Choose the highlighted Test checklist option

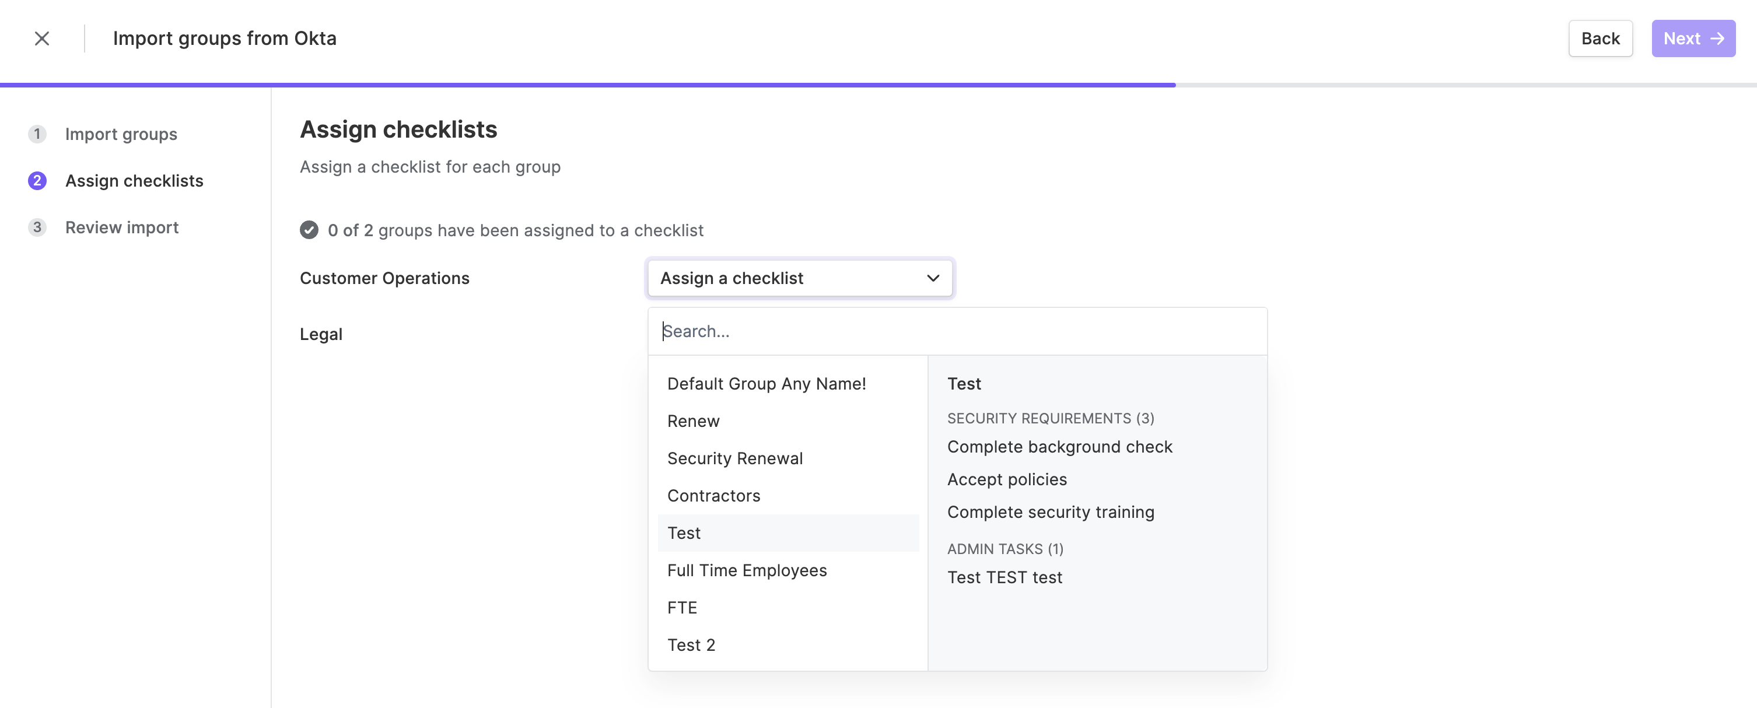click(x=787, y=532)
